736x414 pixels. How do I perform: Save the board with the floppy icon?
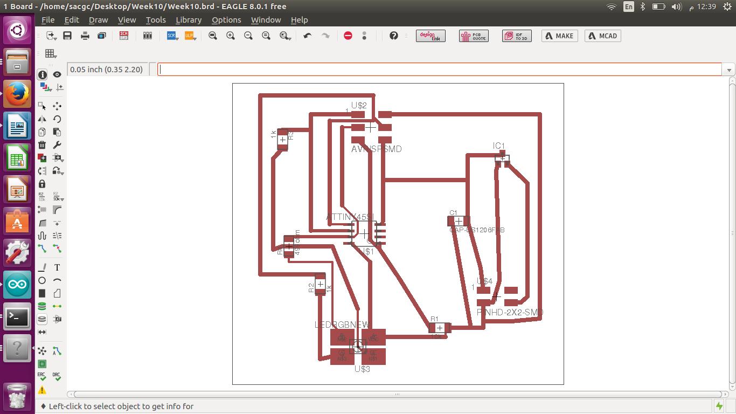tap(67, 36)
